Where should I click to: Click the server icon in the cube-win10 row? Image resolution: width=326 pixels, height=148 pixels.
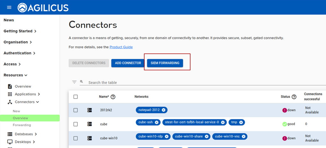point(89,138)
